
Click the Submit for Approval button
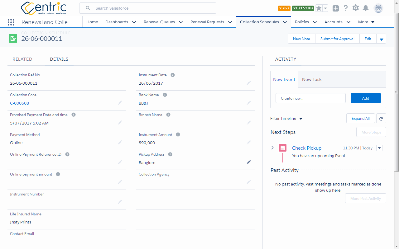pyautogui.click(x=337, y=39)
